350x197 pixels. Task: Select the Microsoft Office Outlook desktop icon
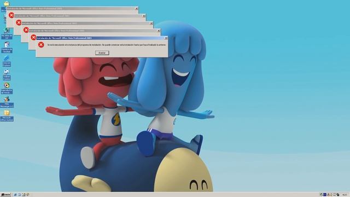7,116
